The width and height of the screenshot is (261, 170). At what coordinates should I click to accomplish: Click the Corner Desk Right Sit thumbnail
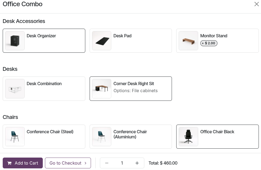click(x=102, y=88)
